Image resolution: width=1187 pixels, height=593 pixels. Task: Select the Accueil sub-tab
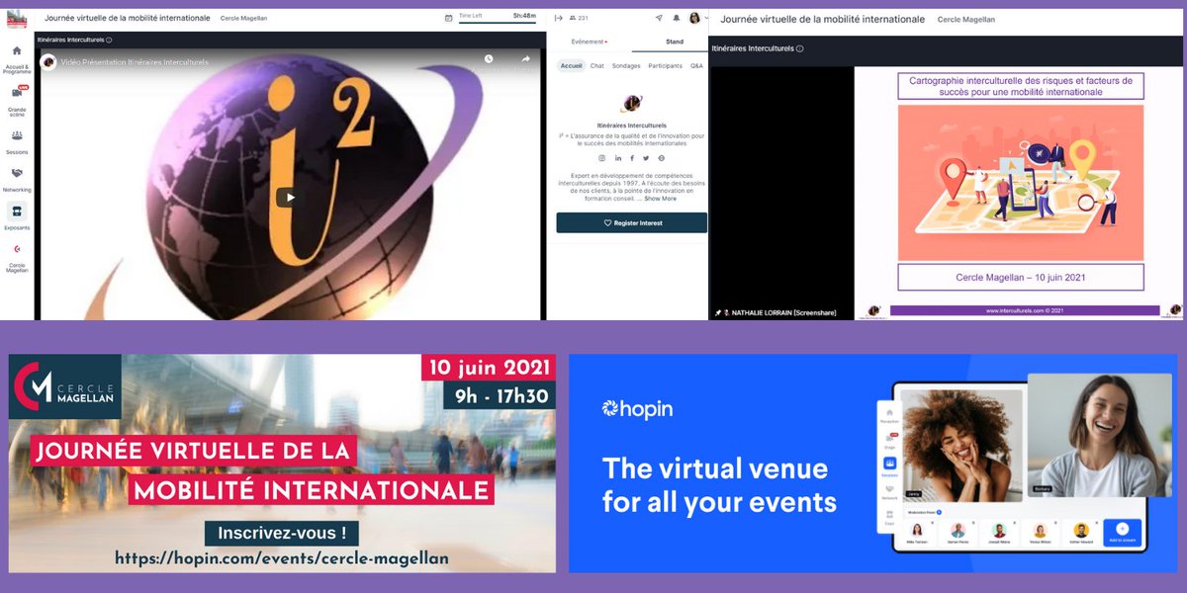coord(571,65)
